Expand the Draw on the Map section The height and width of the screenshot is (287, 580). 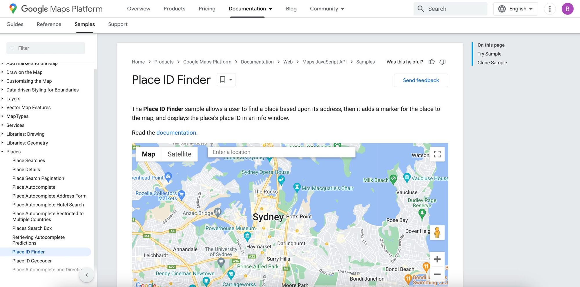[24, 72]
